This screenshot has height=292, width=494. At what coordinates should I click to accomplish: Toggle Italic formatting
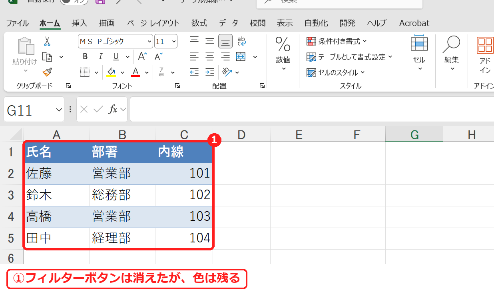(101, 56)
